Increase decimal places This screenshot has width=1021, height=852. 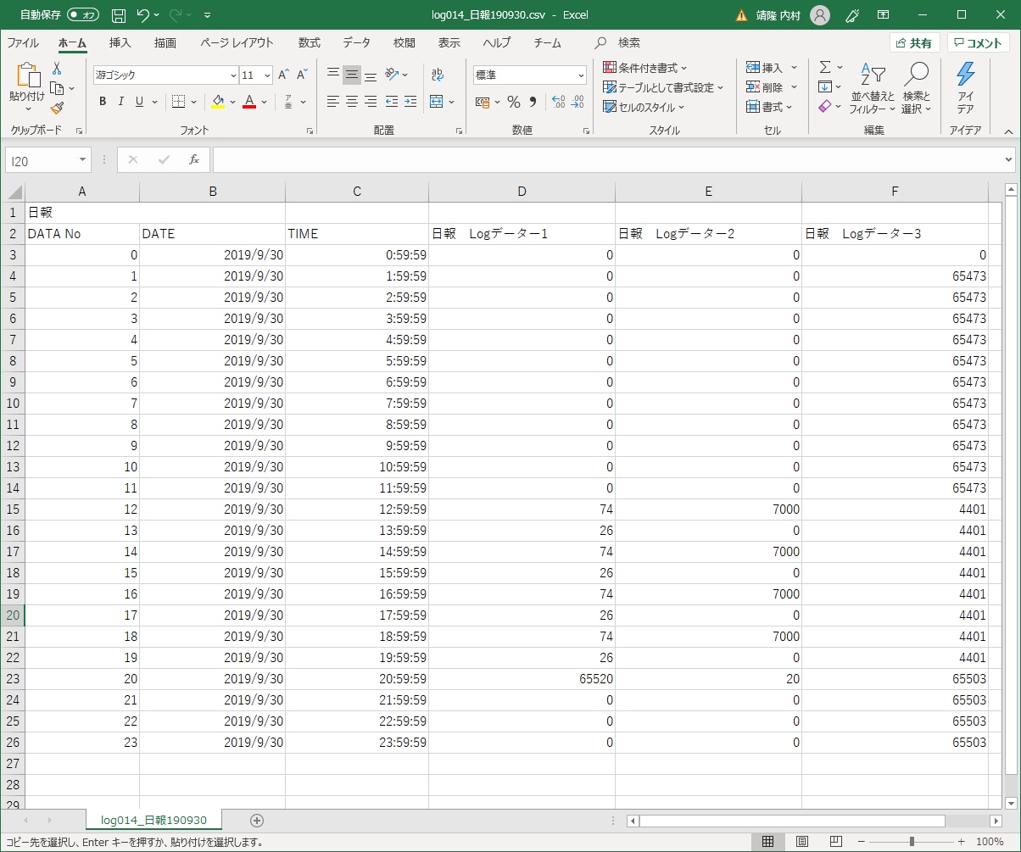coord(558,102)
